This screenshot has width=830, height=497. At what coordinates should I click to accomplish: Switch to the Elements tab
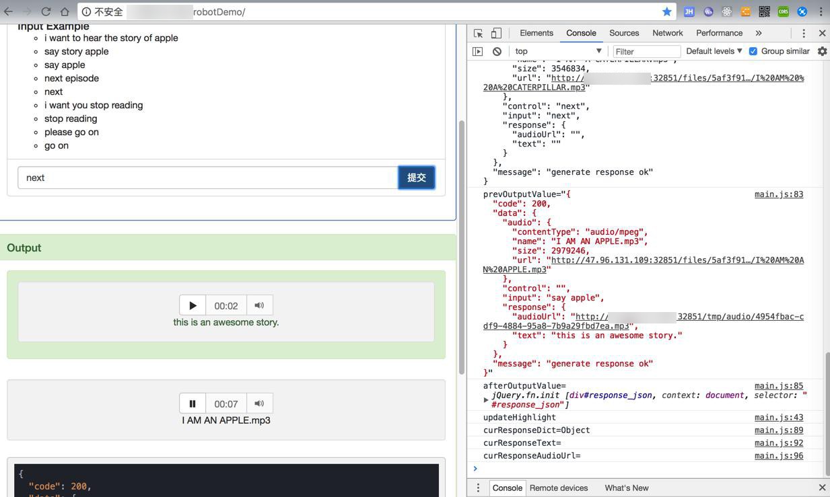(x=537, y=33)
